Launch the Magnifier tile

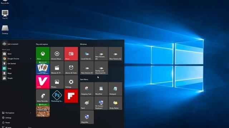[x=87, y=117]
